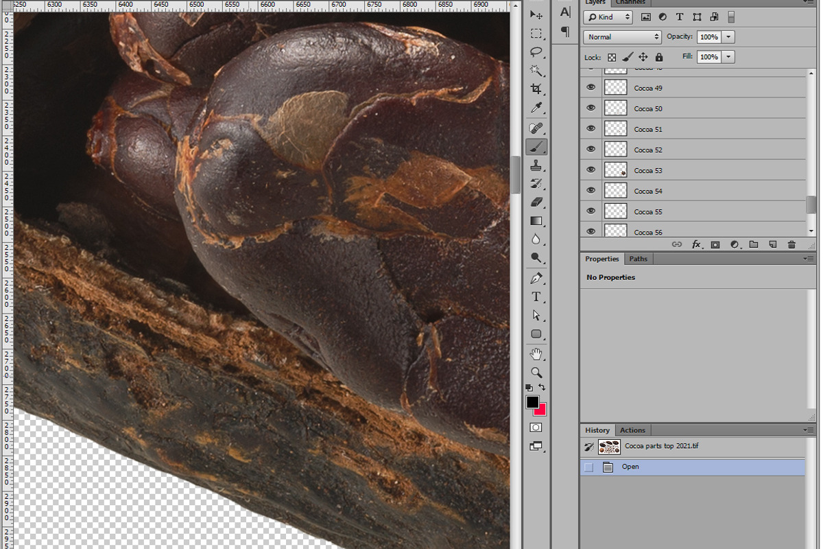This screenshot has height=549, width=823.
Task: Hide the Cocoa 55 layer
Action: point(591,211)
